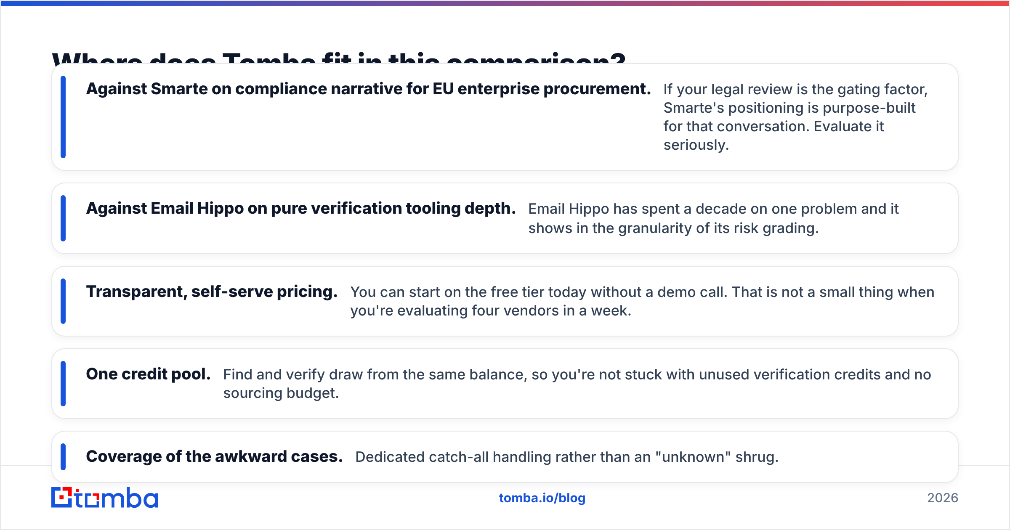Open the tomba.io/blog link
1010x530 pixels.
pyautogui.click(x=542, y=498)
